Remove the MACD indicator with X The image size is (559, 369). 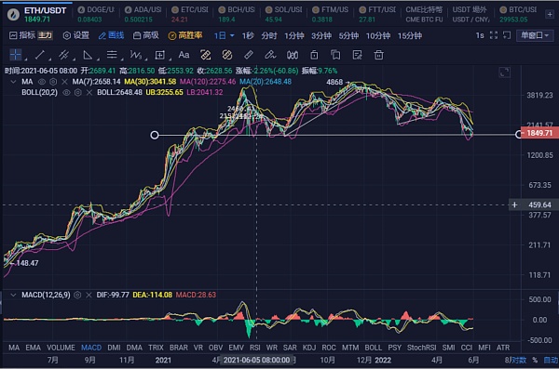(89, 295)
